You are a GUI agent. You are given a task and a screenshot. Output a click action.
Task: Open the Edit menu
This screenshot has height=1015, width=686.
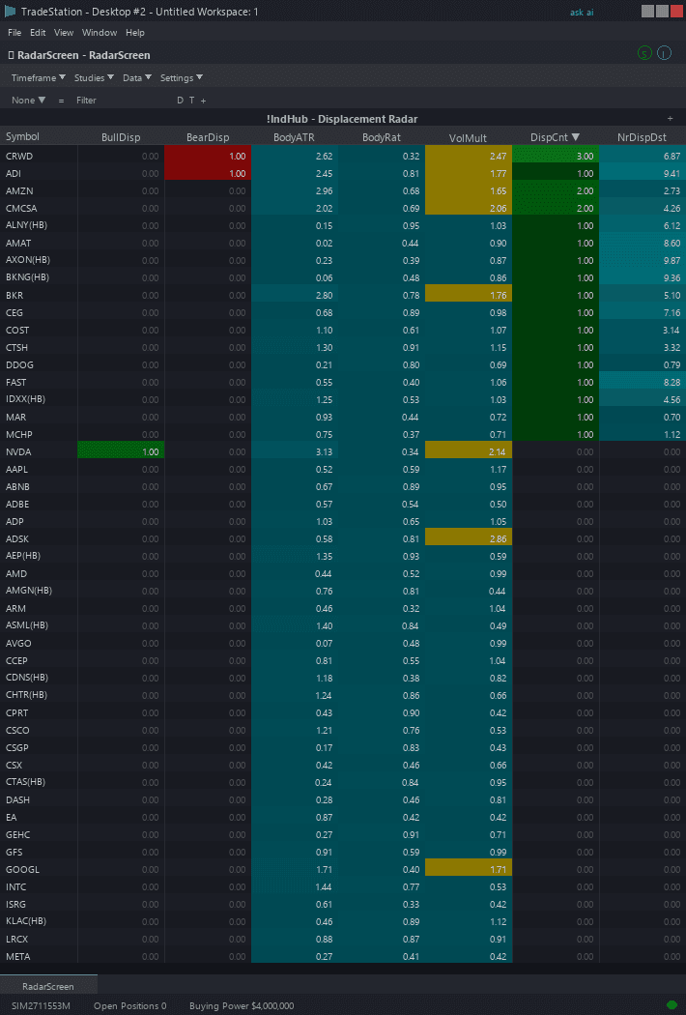coord(38,32)
